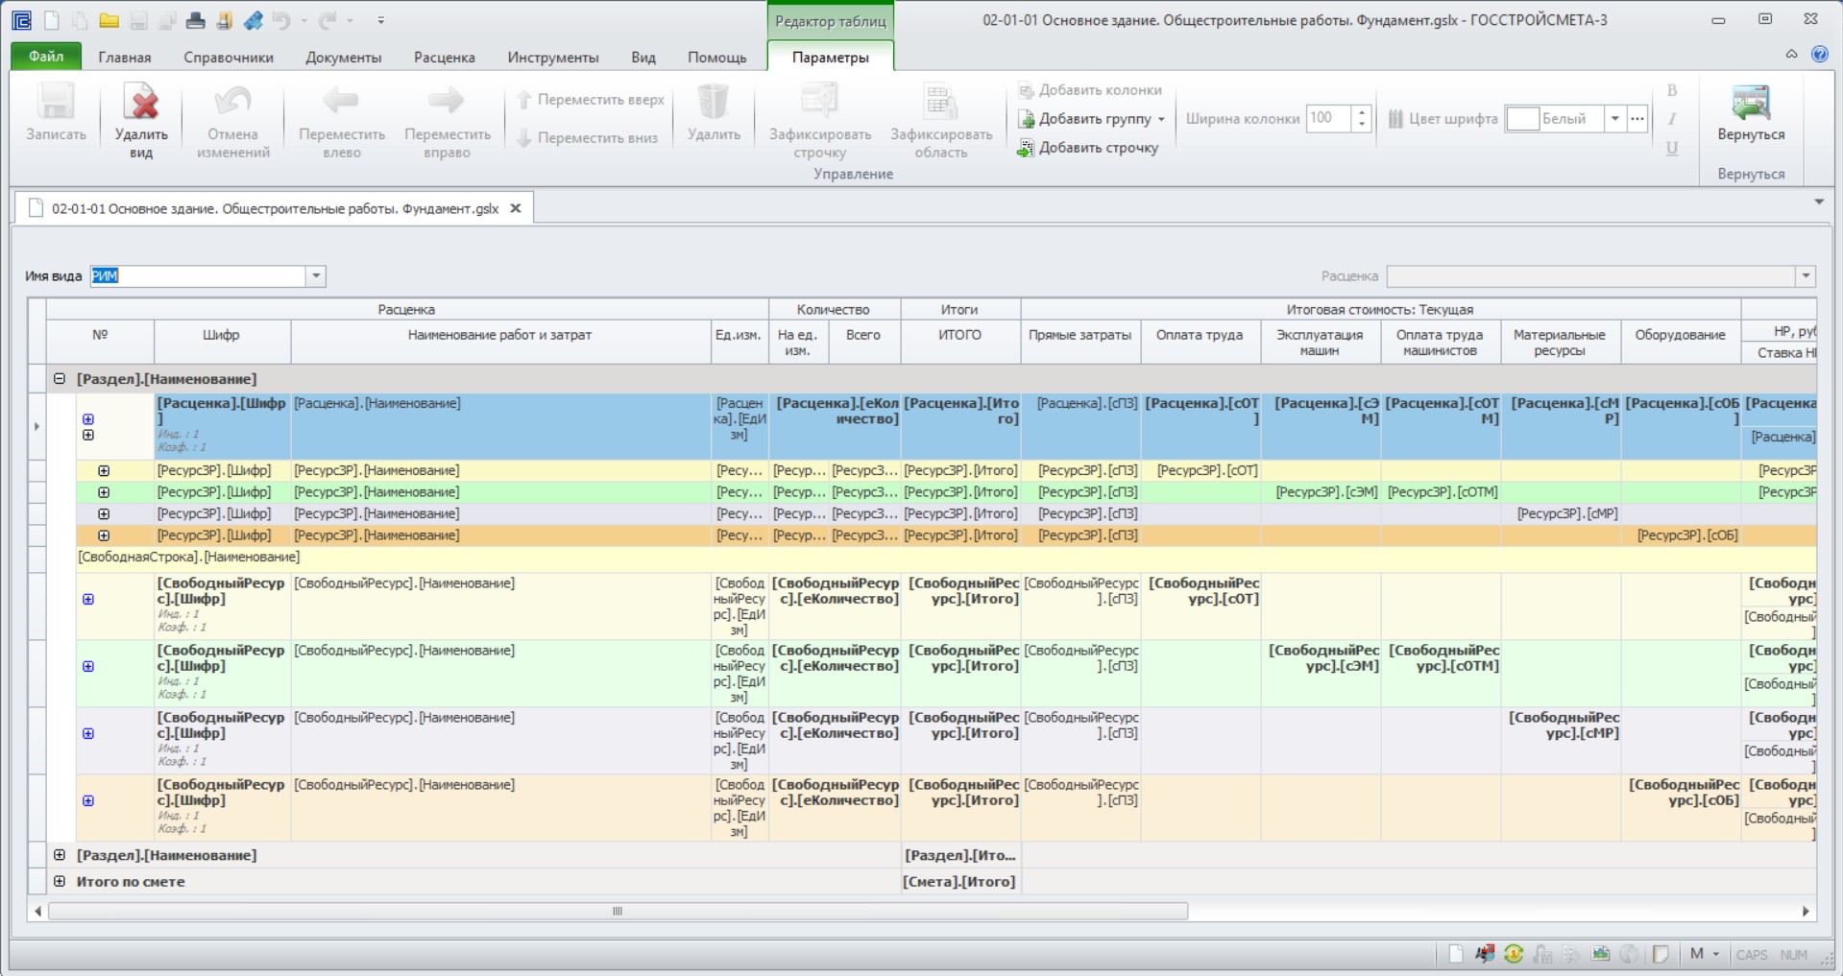This screenshot has height=976, width=1843.
Task: Click the green refresh icon in status bar
Action: tap(1514, 954)
